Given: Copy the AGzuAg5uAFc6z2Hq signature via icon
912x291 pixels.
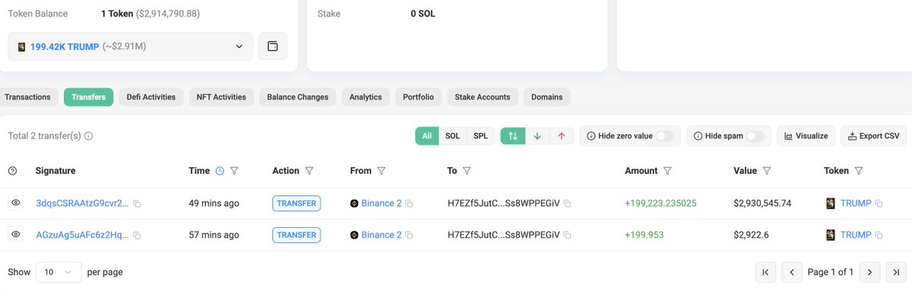Looking at the screenshot, I should (137, 236).
